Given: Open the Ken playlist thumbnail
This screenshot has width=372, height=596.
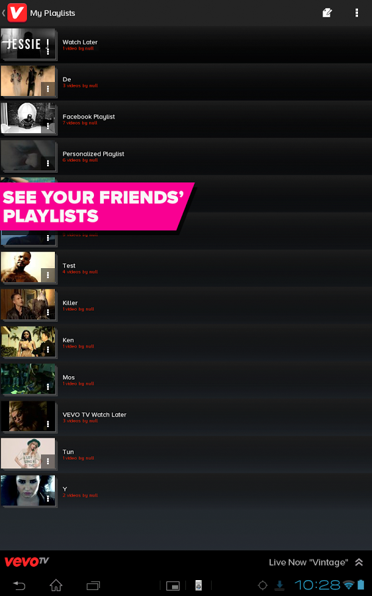Looking at the screenshot, I should (x=28, y=341).
